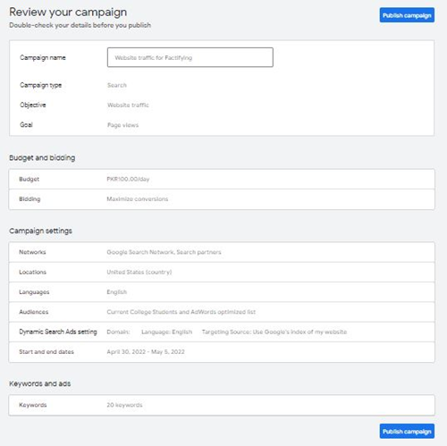The image size is (447, 446).
Task: Click the Campaign type value Search
Action: (x=117, y=85)
